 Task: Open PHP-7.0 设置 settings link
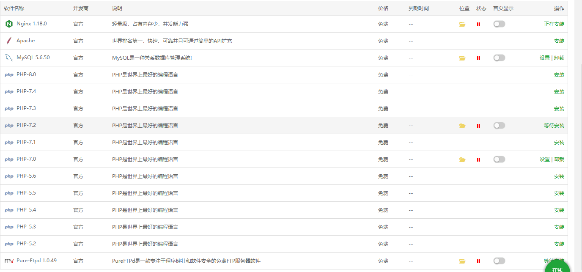click(x=545, y=159)
